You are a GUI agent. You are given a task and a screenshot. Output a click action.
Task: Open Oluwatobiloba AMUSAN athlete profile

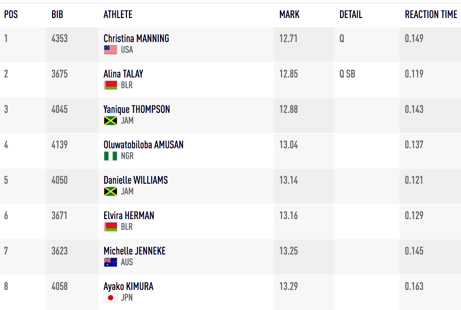coord(144,145)
